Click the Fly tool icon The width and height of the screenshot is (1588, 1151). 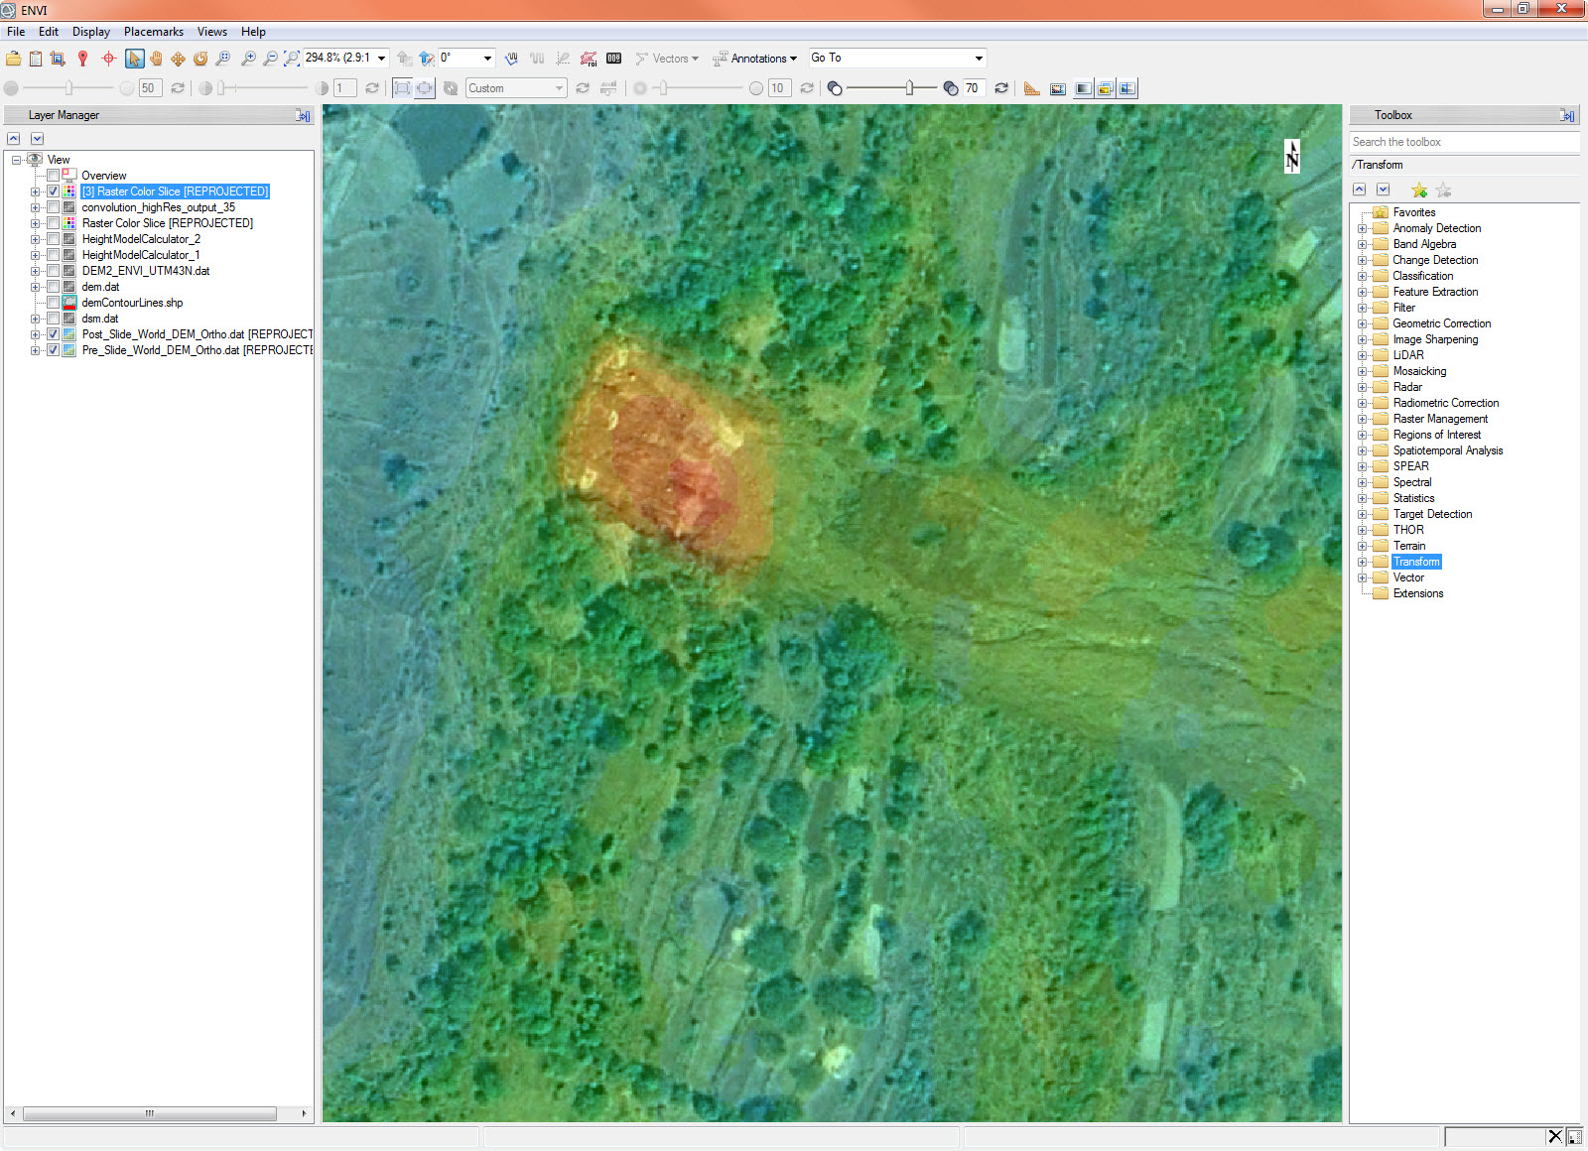(x=179, y=59)
